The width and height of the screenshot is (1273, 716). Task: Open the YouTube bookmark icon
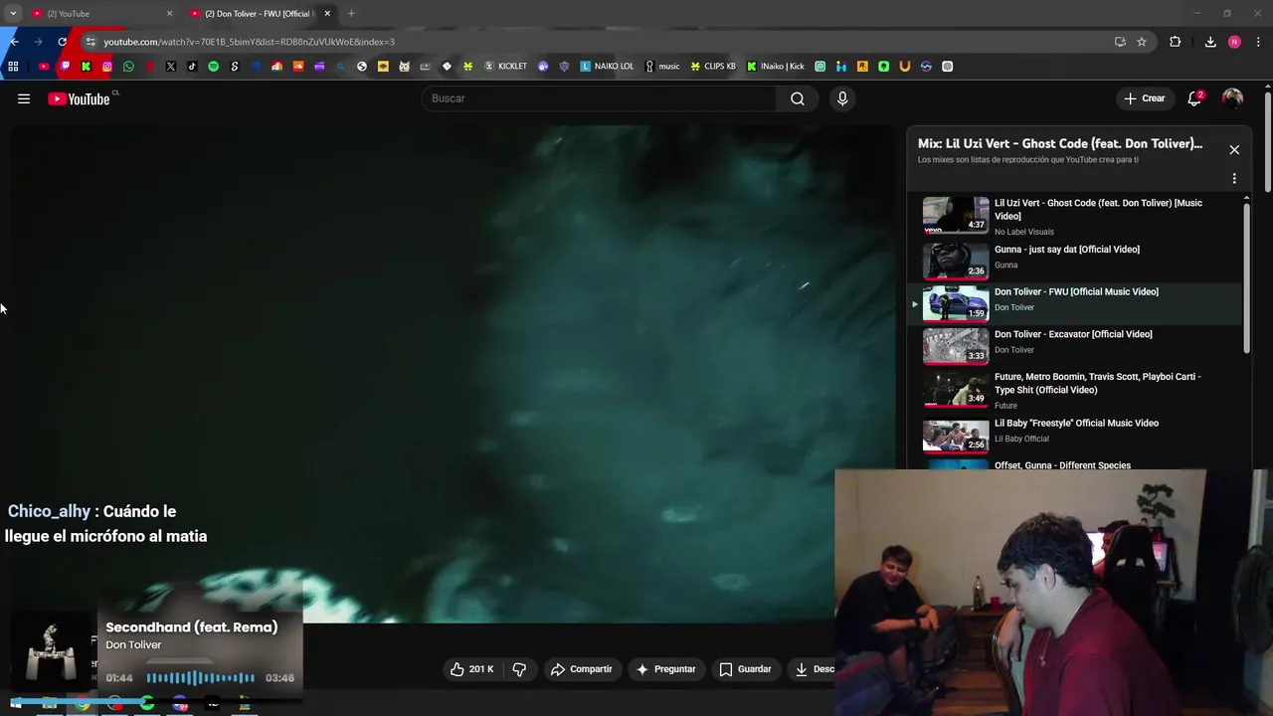pyautogui.click(x=43, y=67)
